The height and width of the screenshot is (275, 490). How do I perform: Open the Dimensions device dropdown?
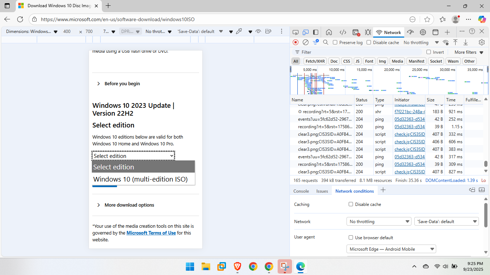point(32,32)
